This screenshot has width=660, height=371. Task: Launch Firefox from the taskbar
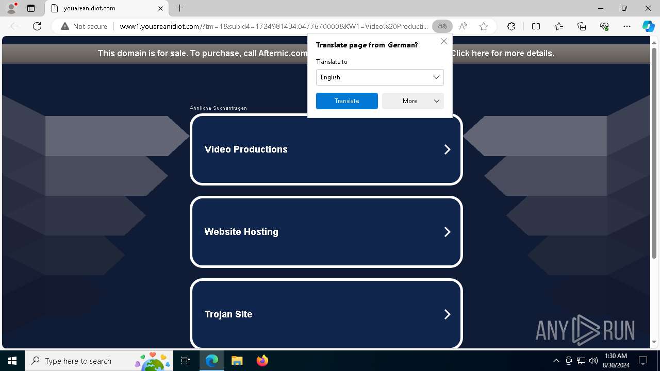(262, 361)
